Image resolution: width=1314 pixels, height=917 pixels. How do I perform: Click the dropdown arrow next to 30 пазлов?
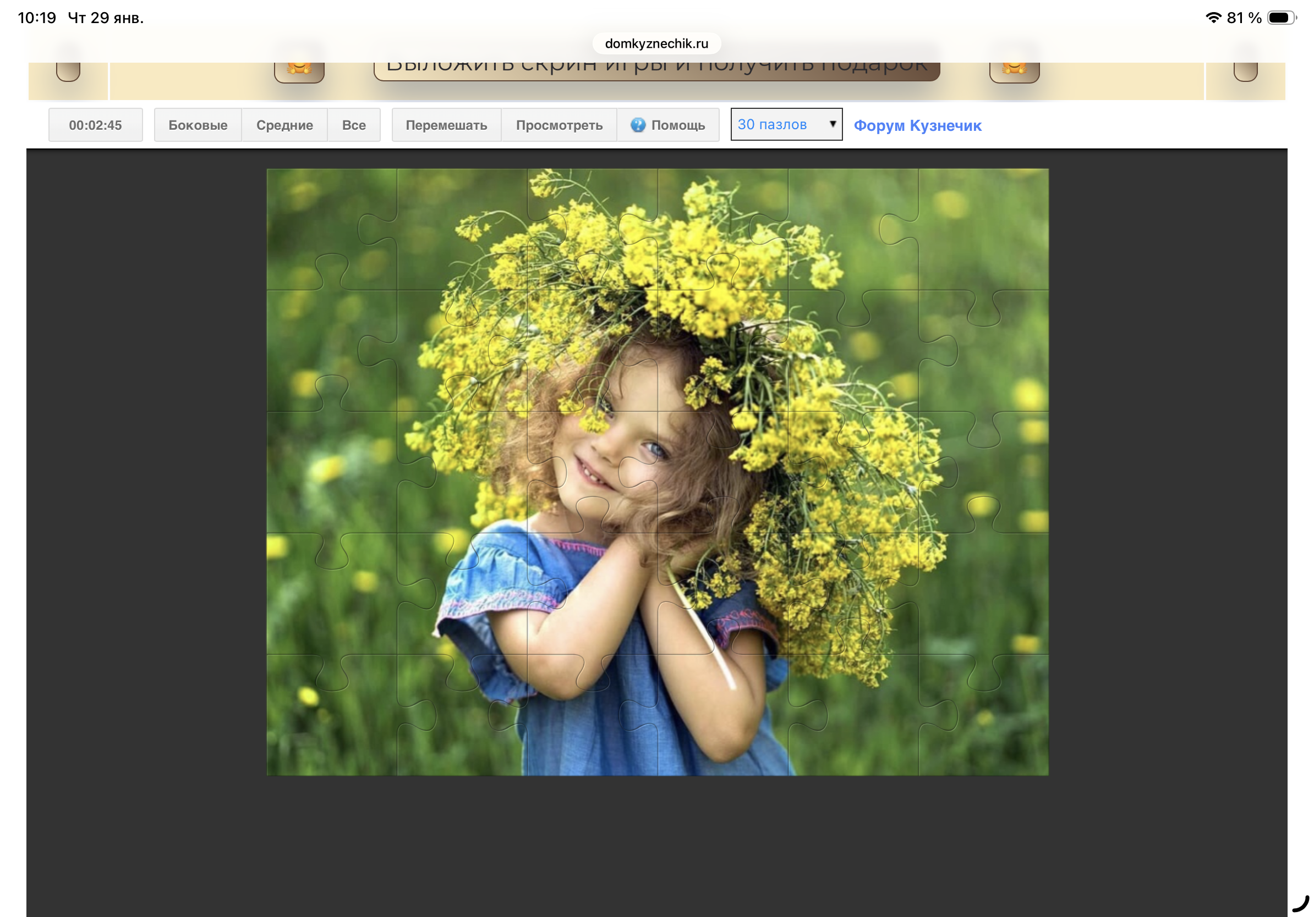[x=832, y=124]
